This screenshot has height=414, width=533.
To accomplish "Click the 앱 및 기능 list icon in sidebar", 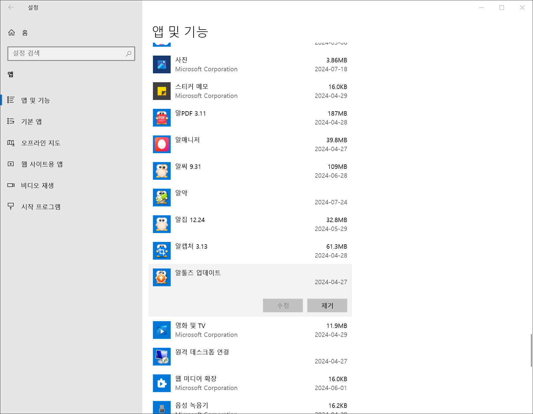I will coord(11,100).
